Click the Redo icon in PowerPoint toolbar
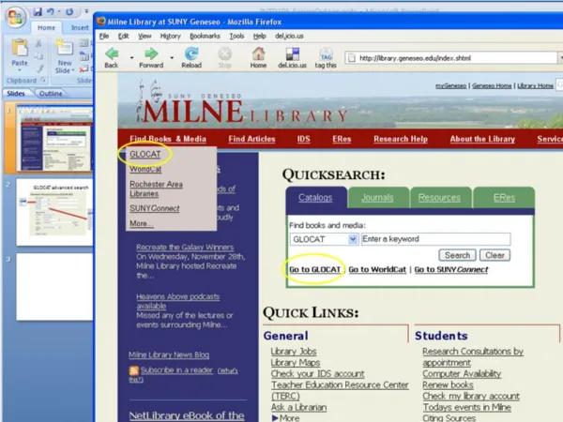Viewport: 563px width, 422px height. 69,12
